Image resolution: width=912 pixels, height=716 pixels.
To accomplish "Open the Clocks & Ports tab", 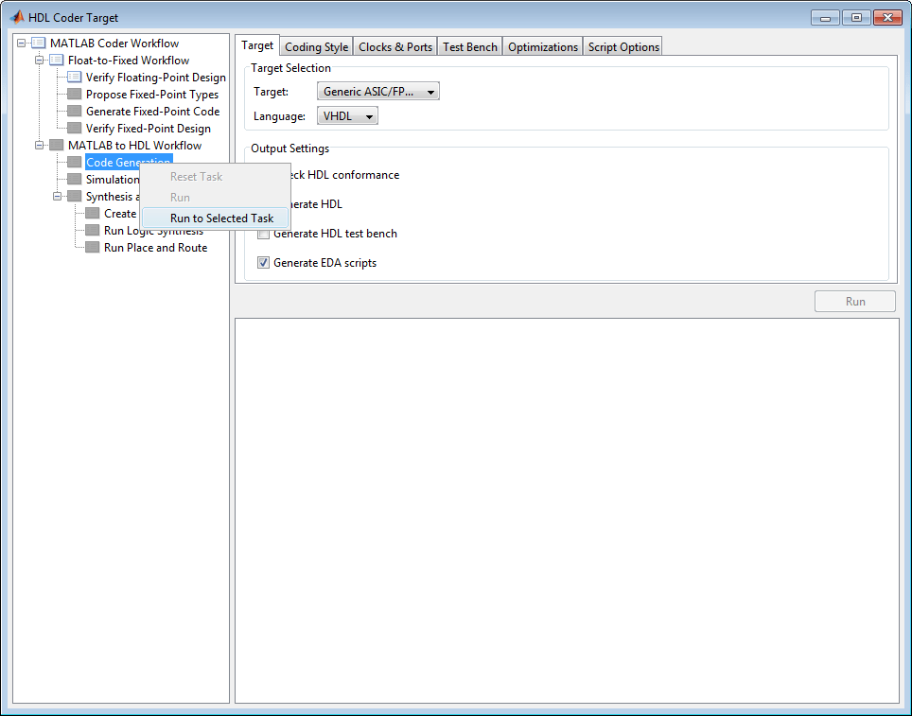I will (395, 47).
